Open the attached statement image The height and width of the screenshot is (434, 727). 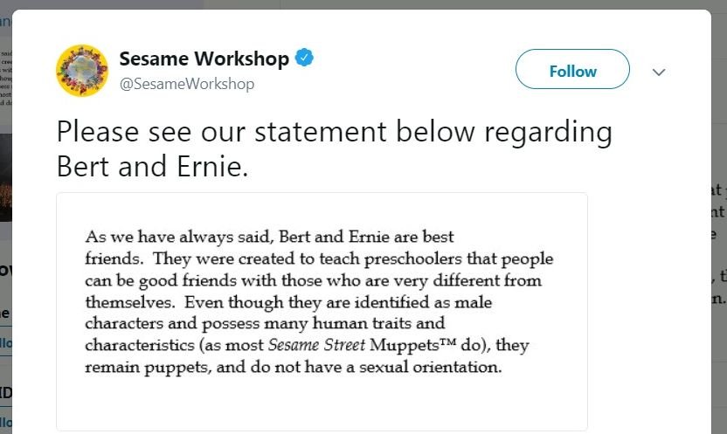click(x=322, y=312)
